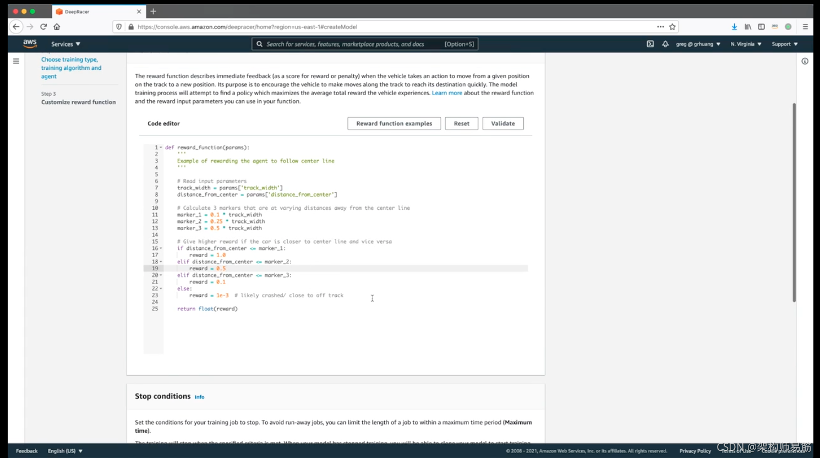
Task: Open the N. Virginia region dropdown
Action: click(x=746, y=44)
